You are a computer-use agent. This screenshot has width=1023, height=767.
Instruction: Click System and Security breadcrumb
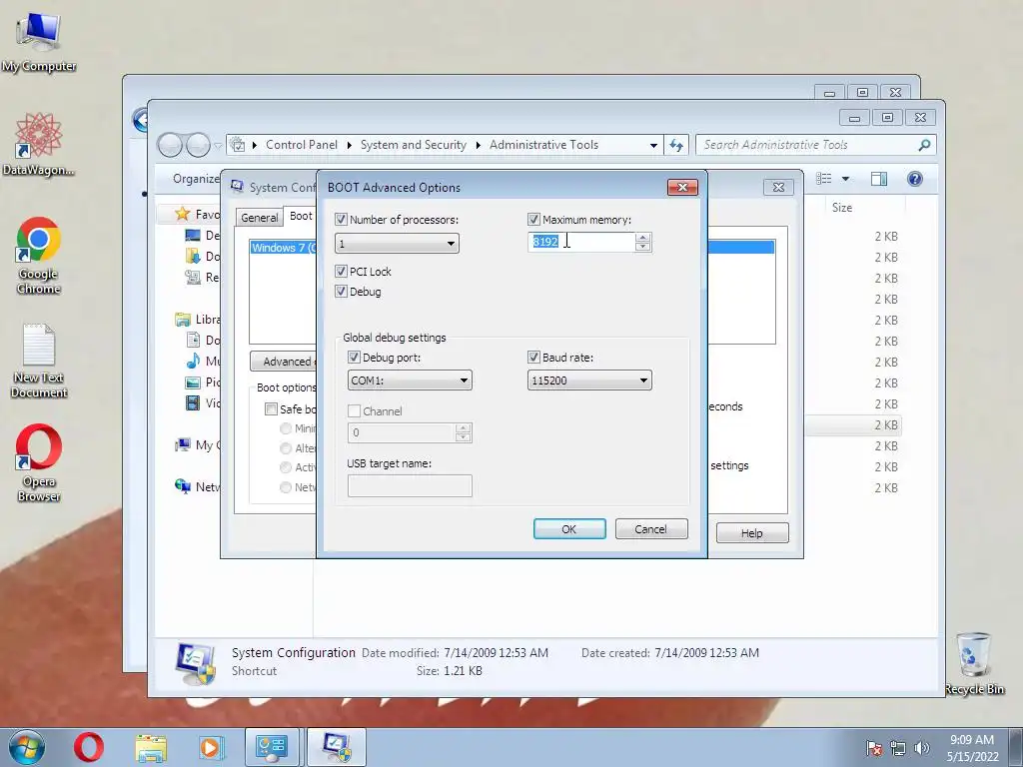pyautogui.click(x=413, y=145)
